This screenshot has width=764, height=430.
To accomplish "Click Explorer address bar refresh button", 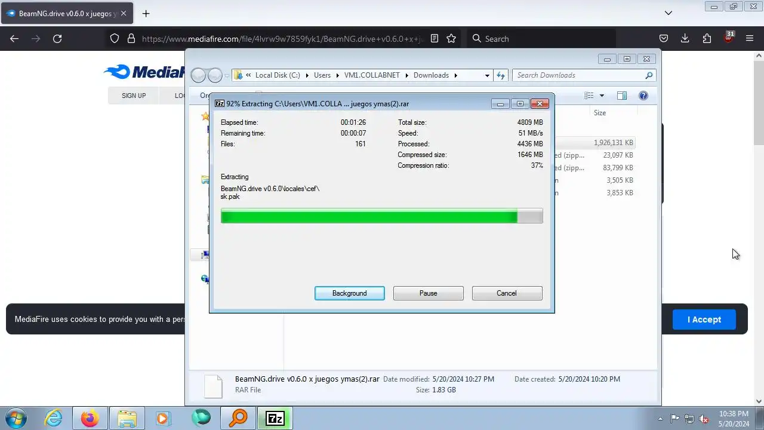I will (501, 75).
